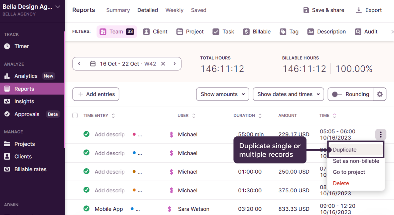Toggle the Rounding switch
The image size is (394, 215).
(x=337, y=94)
